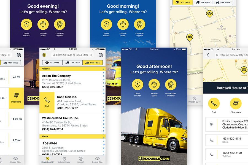Tap the round Directions icon under Barnwell House

coord(236,104)
